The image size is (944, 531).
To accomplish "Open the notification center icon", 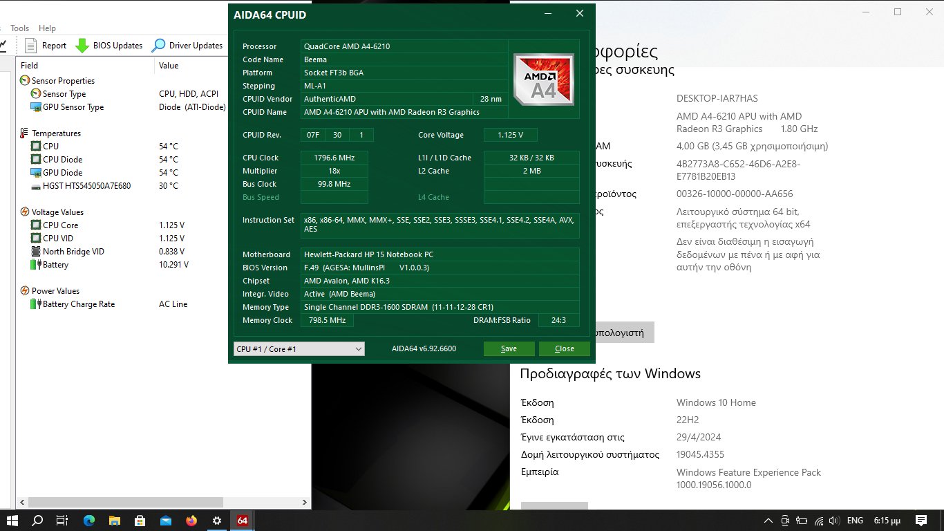I will [x=921, y=521].
